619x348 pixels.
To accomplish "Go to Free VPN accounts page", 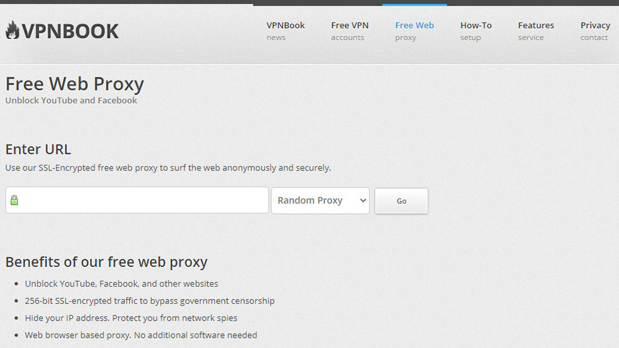I will click(x=350, y=31).
